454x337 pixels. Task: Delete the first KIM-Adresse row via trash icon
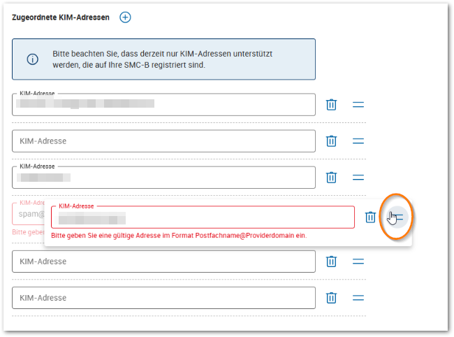[332, 105]
